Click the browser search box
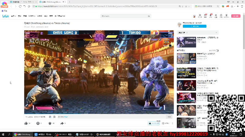This screenshot has height=137, width=245. (x=206, y=6)
